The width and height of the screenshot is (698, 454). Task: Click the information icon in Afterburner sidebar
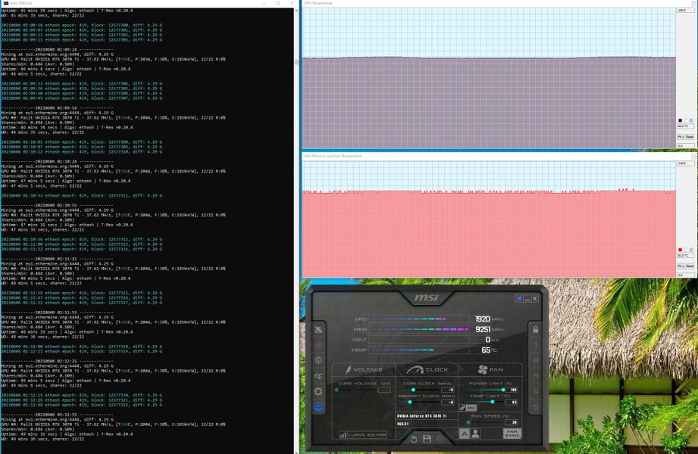coord(318,360)
